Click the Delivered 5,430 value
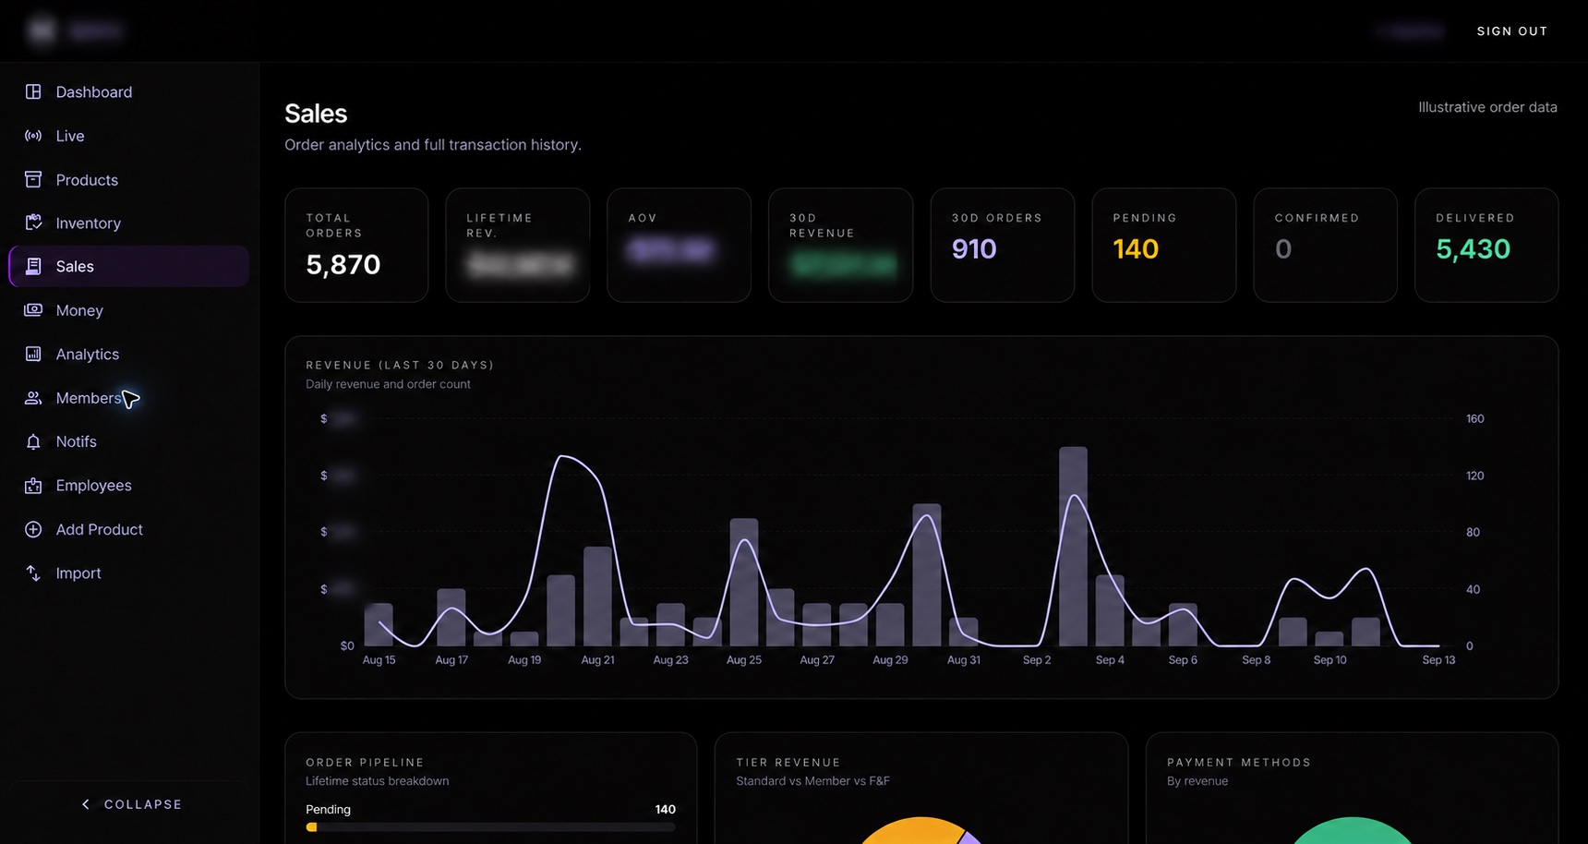 click(1473, 249)
